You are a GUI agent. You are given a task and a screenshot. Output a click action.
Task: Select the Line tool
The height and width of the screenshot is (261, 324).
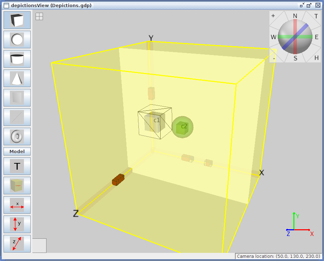[x=17, y=117]
